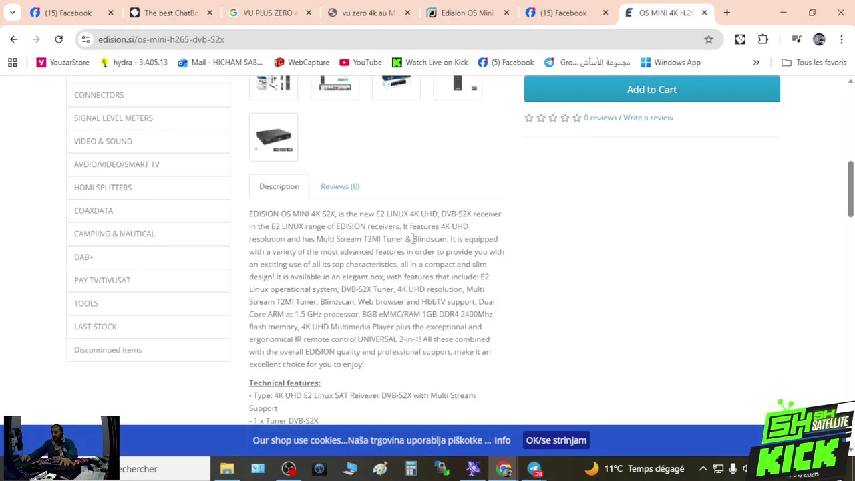Screen dimensions: 855x481
Task: Select the fifth rating star
Action: (x=577, y=118)
